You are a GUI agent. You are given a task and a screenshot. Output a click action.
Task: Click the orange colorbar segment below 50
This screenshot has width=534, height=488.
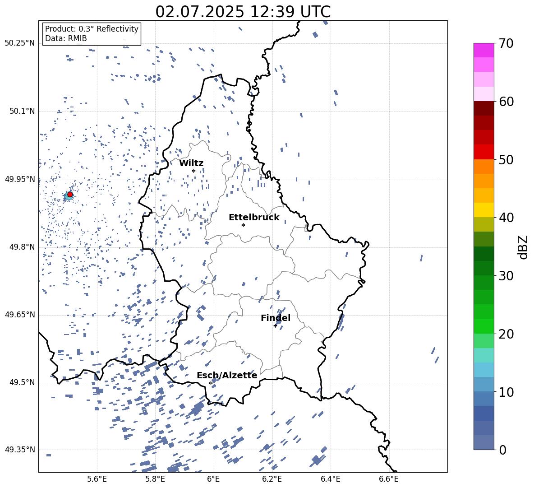point(483,166)
